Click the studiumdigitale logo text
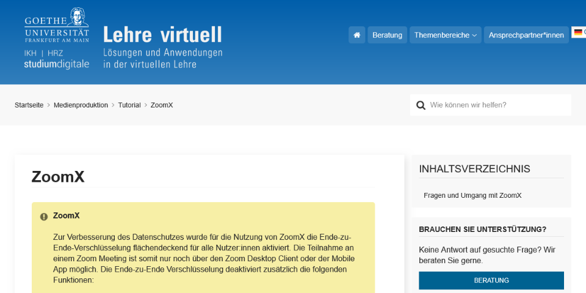The image size is (586, 293). (57, 63)
